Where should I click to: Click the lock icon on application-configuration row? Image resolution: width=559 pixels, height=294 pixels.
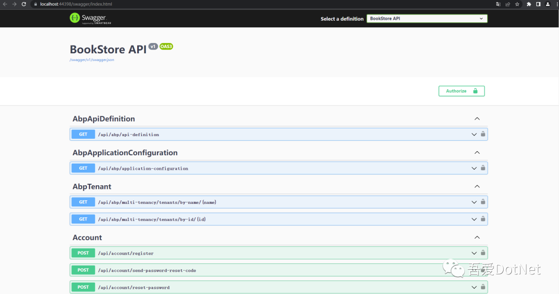point(483,168)
